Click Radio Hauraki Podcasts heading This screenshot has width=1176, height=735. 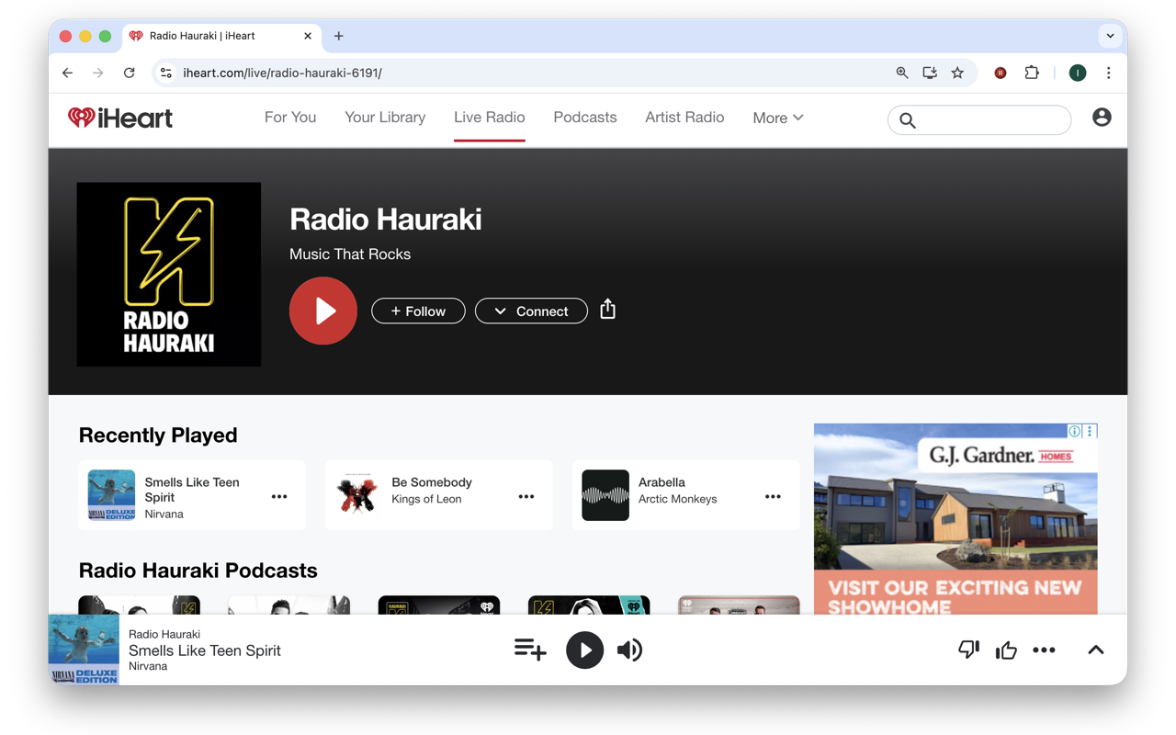(198, 571)
